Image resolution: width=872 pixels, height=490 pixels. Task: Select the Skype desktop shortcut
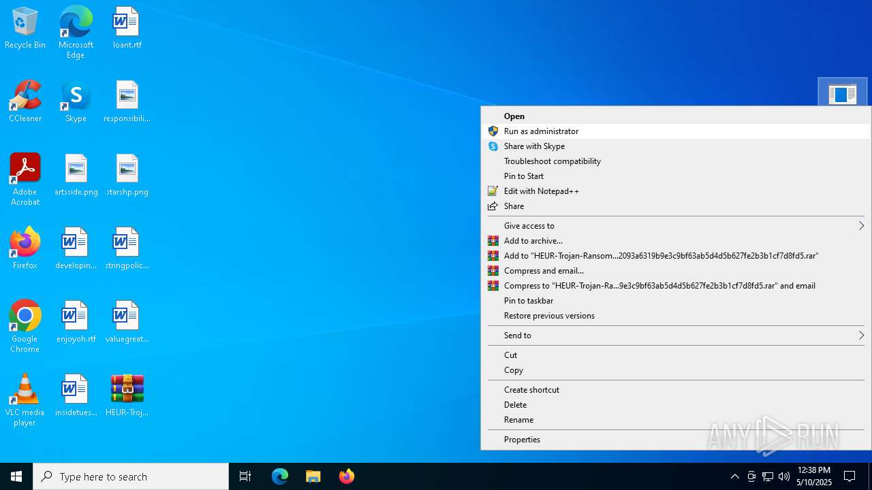point(76,101)
